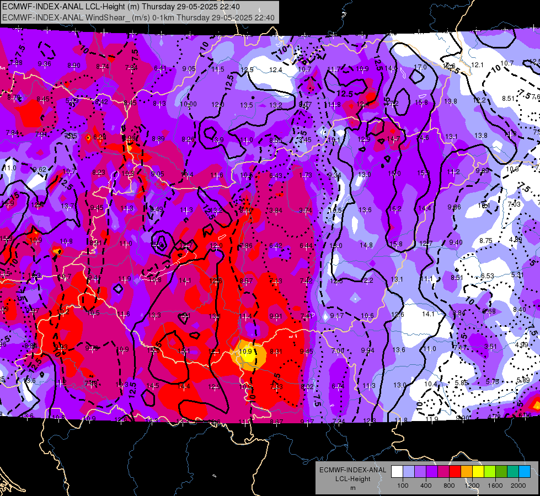Click the wind shear value 9.36
Screen dimensions: 540x496
[44, 63]
